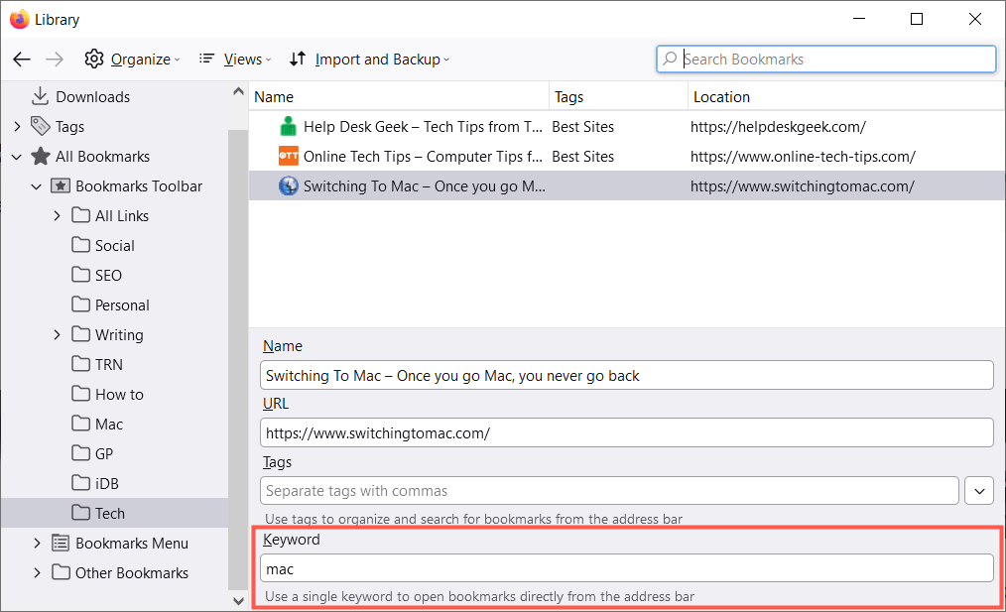Open the Organize gear menu
Screen dimensions: 1006x612
(x=132, y=60)
